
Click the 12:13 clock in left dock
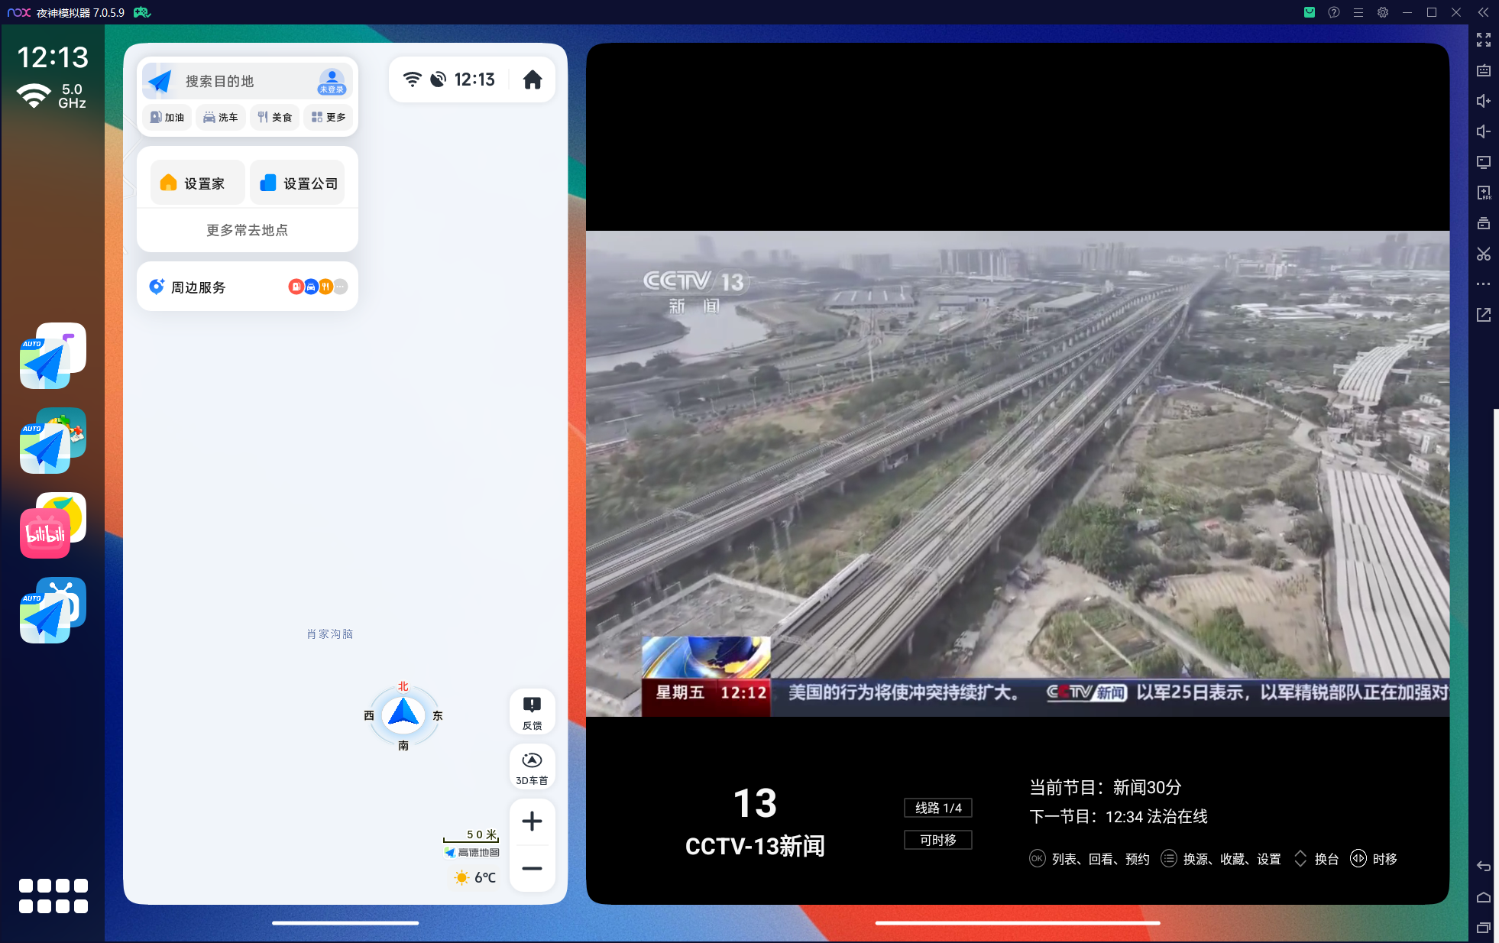click(53, 57)
